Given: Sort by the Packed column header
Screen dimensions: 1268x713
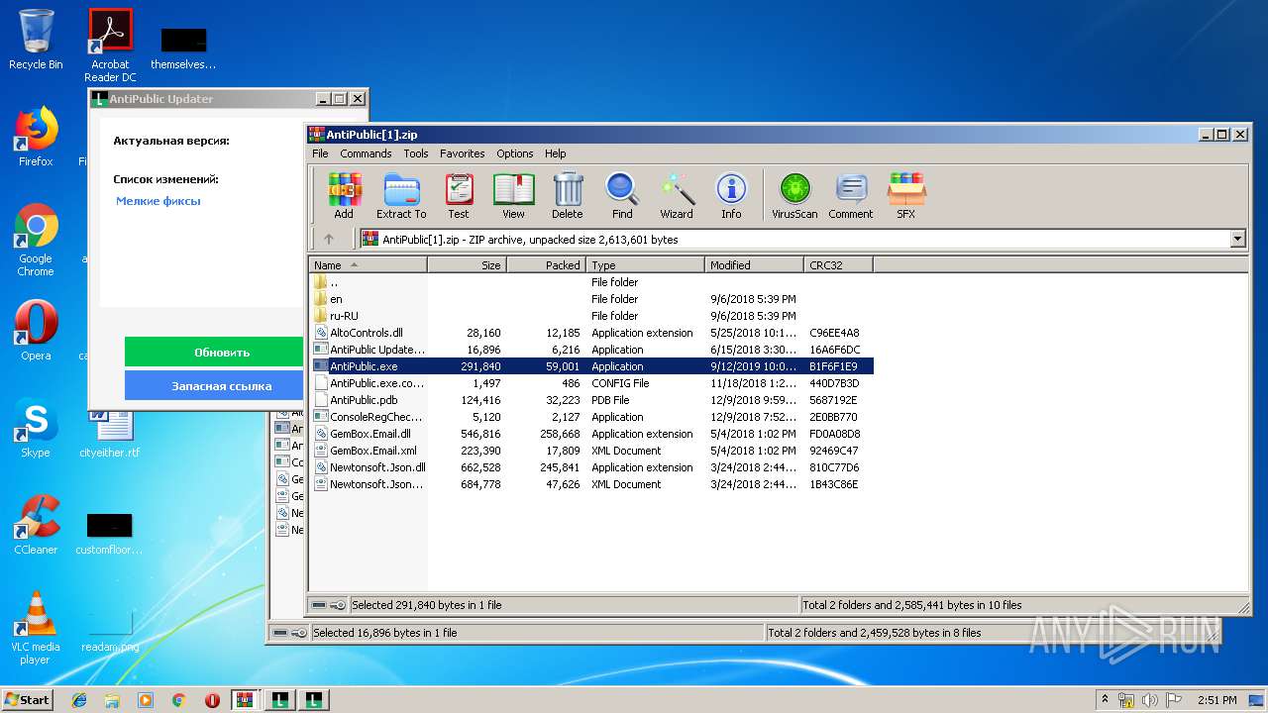Looking at the screenshot, I should pyautogui.click(x=547, y=264).
